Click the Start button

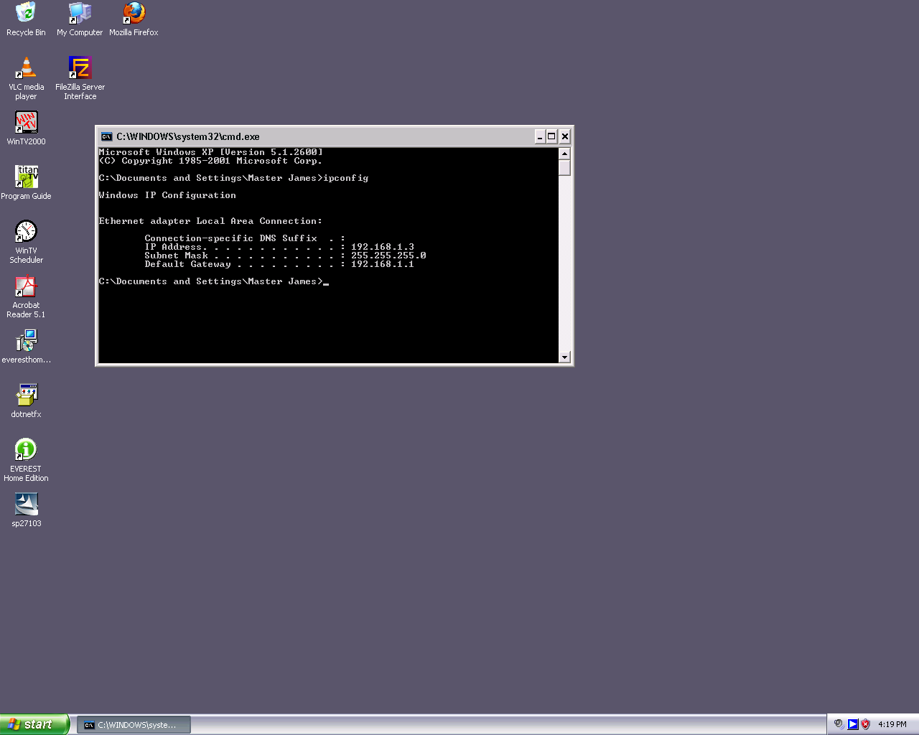[34, 724]
